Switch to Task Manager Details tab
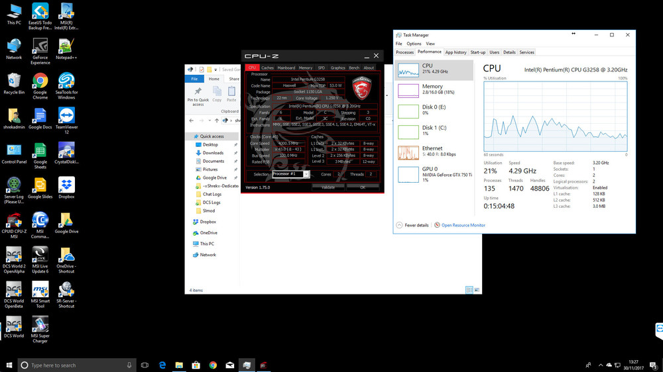The image size is (663, 372). 509,52
